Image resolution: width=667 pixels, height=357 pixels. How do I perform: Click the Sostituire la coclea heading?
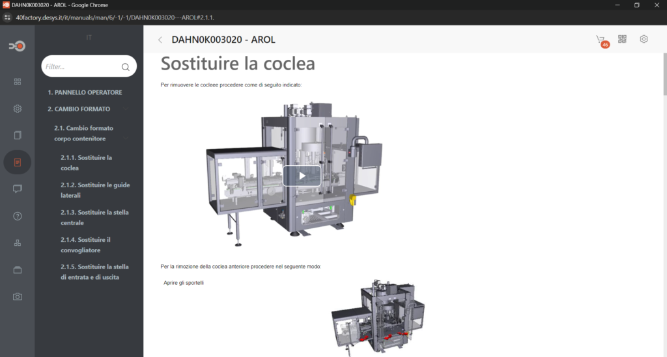[x=238, y=64]
